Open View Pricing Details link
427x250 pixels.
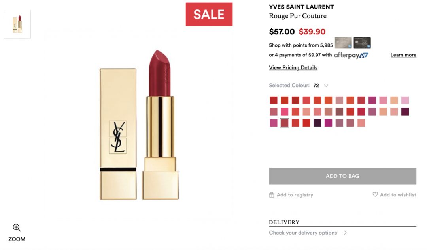[x=293, y=68]
